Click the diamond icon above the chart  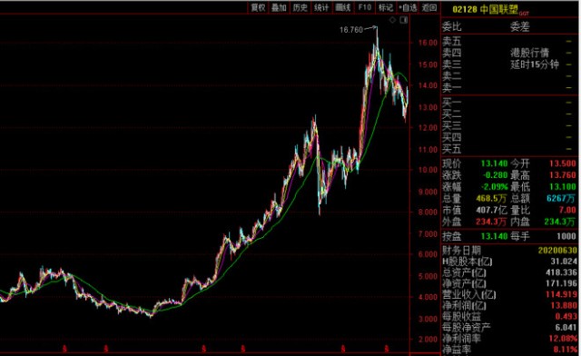point(392,20)
